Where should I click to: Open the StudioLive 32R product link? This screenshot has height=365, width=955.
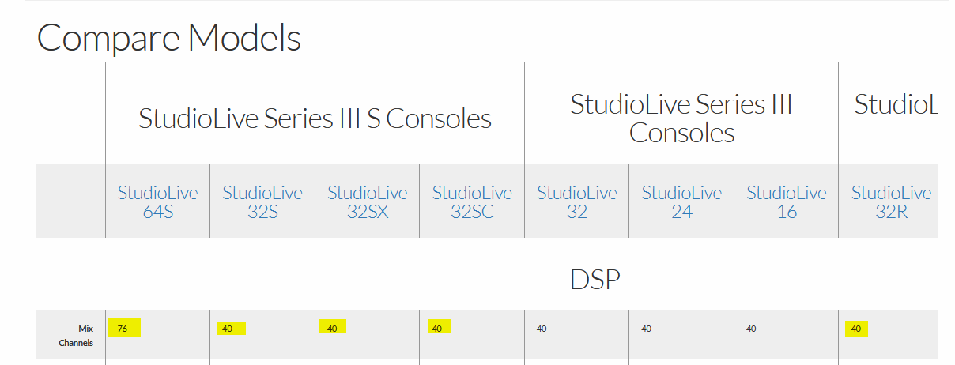tap(891, 202)
